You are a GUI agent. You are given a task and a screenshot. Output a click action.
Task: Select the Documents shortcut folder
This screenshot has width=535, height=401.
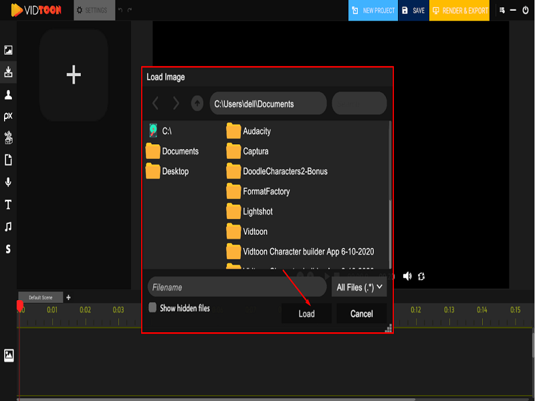pyautogui.click(x=173, y=151)
